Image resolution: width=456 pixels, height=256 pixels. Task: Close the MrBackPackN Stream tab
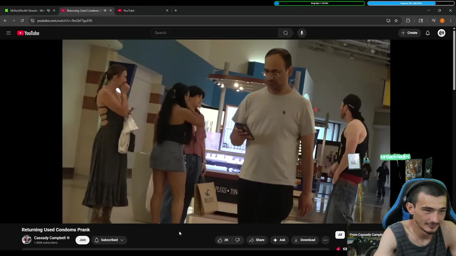pos(54,10)
